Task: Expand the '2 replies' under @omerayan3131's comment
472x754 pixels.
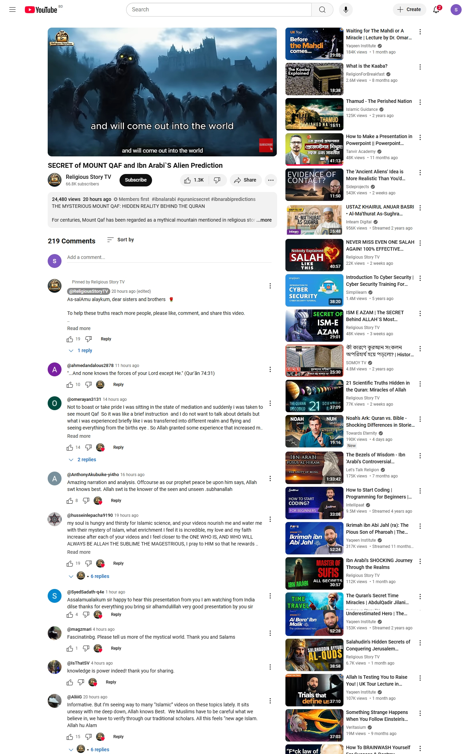Action: [x=83, y=460]
